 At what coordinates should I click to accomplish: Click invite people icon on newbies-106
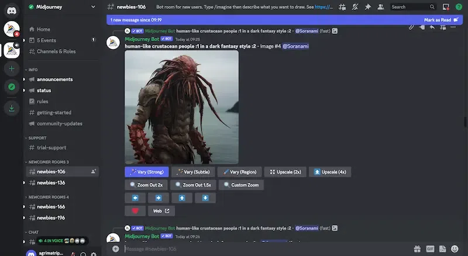(94, 172)
